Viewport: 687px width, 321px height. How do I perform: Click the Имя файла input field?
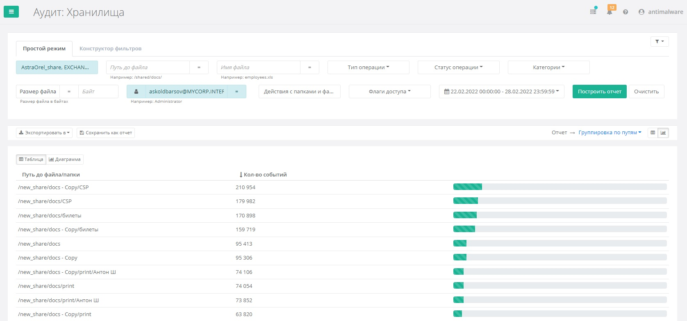258,68
